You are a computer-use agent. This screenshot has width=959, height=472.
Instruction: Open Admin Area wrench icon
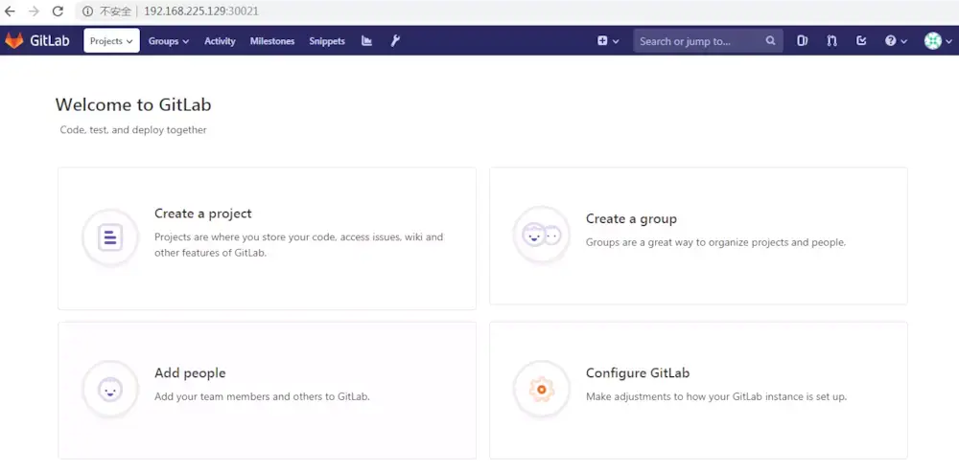tap(395, 41)
